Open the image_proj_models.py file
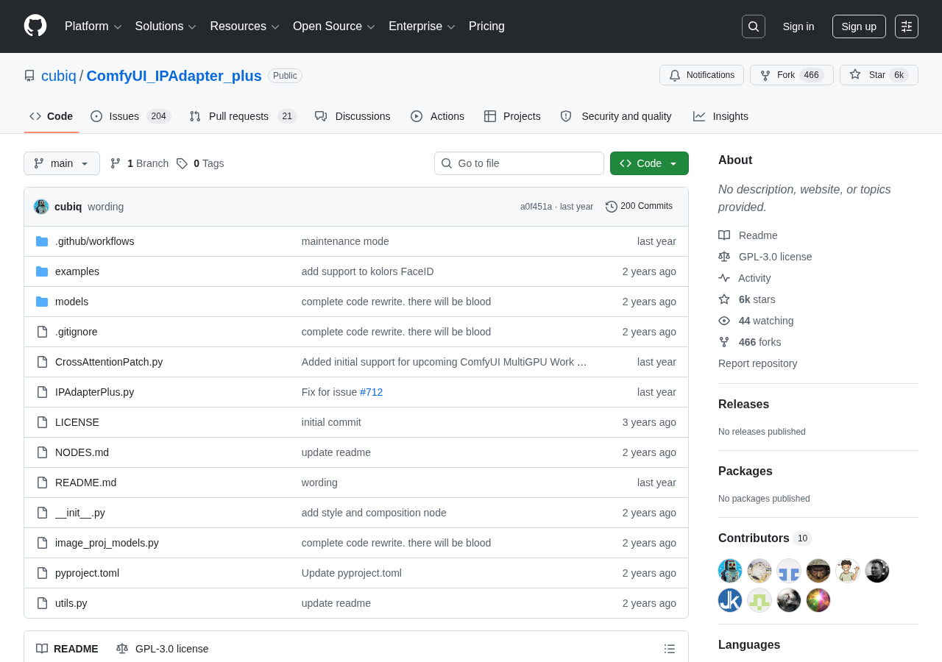 (x=107, y=543)
